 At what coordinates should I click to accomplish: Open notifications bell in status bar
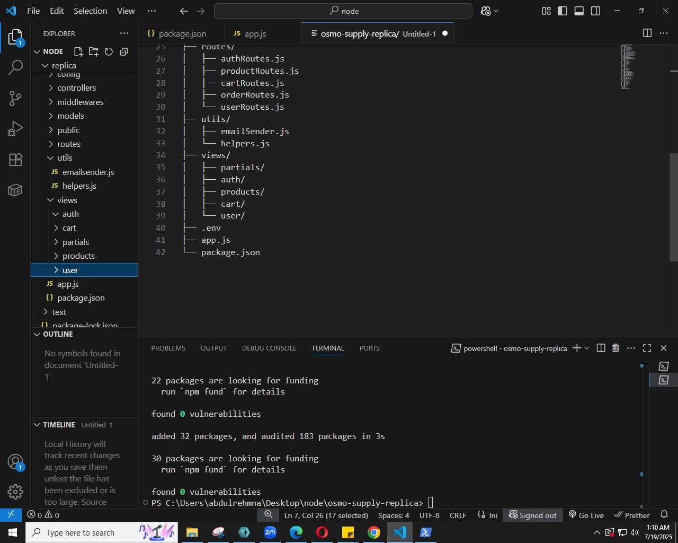tap(664, 515)
